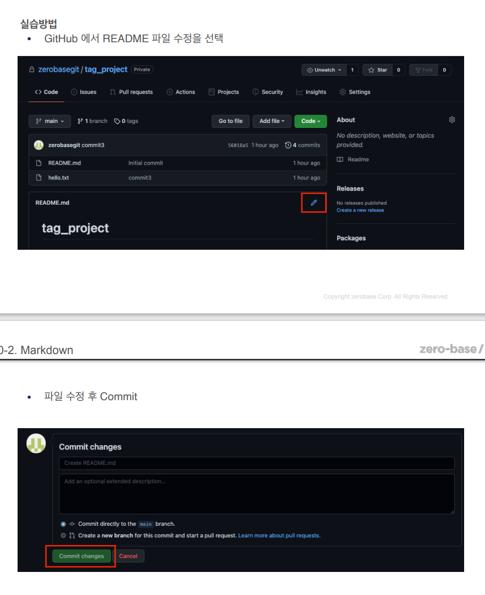Open the zerobasegit owner link
Viewport: 485px width, 595px height.
(58, 70)
